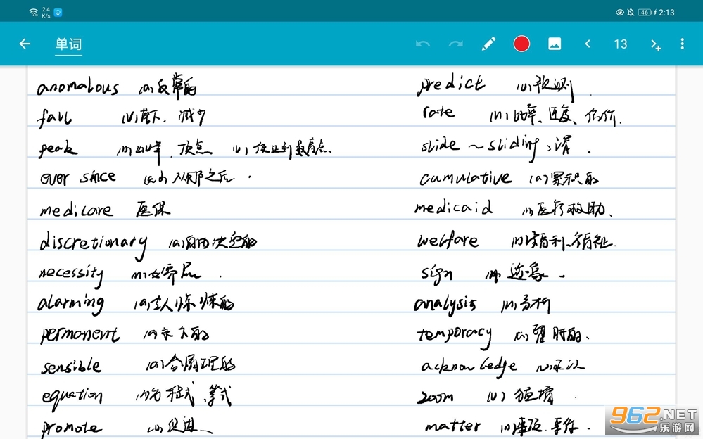703x439 pixels.
Task: Edit the notebook title 单词
Action: [x=68, y=44]
